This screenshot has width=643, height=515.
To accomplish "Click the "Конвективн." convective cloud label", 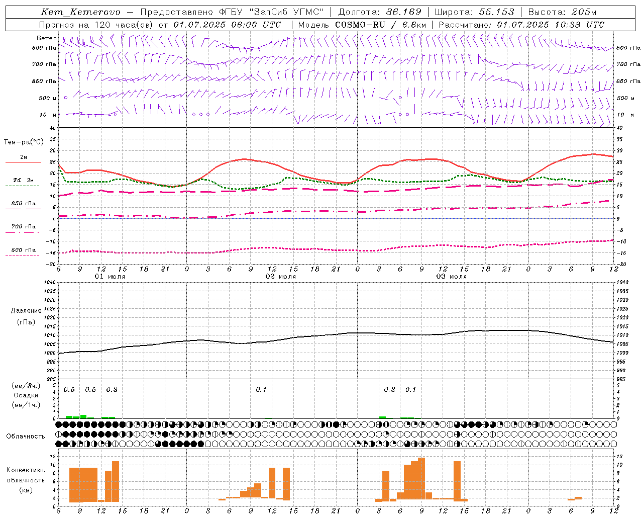I will pos(26,470).
